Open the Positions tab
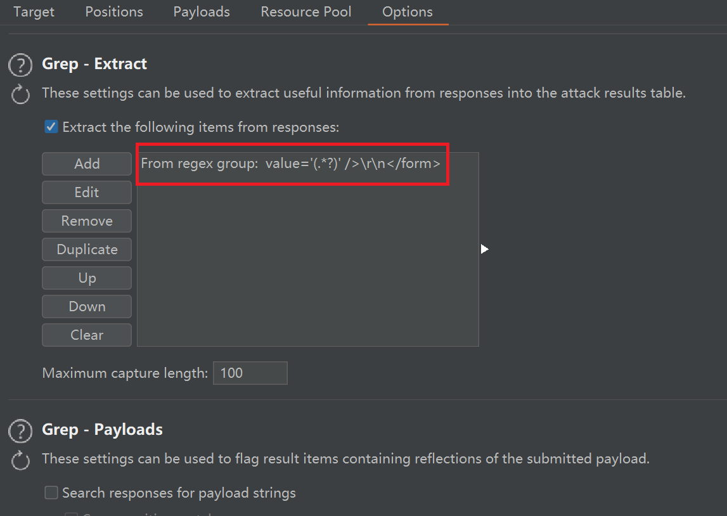The width and height of the screenshot is (727, 516). click(114, 12)
